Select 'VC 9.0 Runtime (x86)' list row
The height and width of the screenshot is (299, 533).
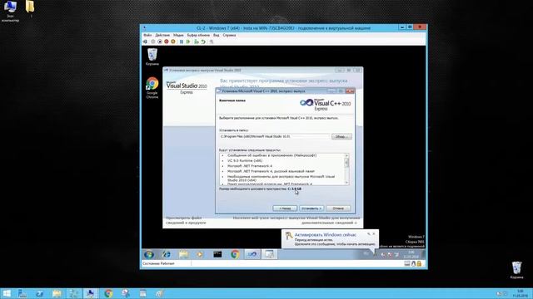[x=245, y=160]
